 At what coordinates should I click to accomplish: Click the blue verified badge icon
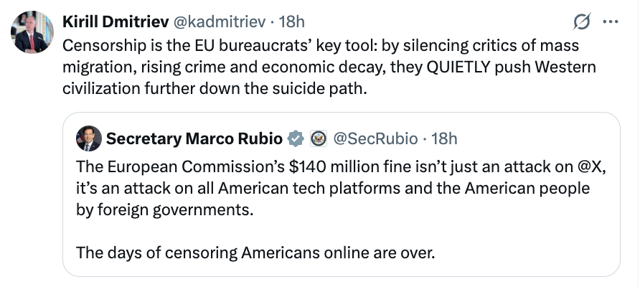coord(295,138)
